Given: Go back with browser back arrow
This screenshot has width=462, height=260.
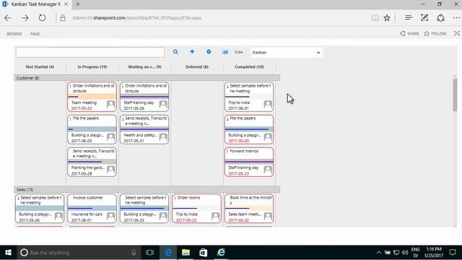Looking at the screenshot, I should click(8, 18).
